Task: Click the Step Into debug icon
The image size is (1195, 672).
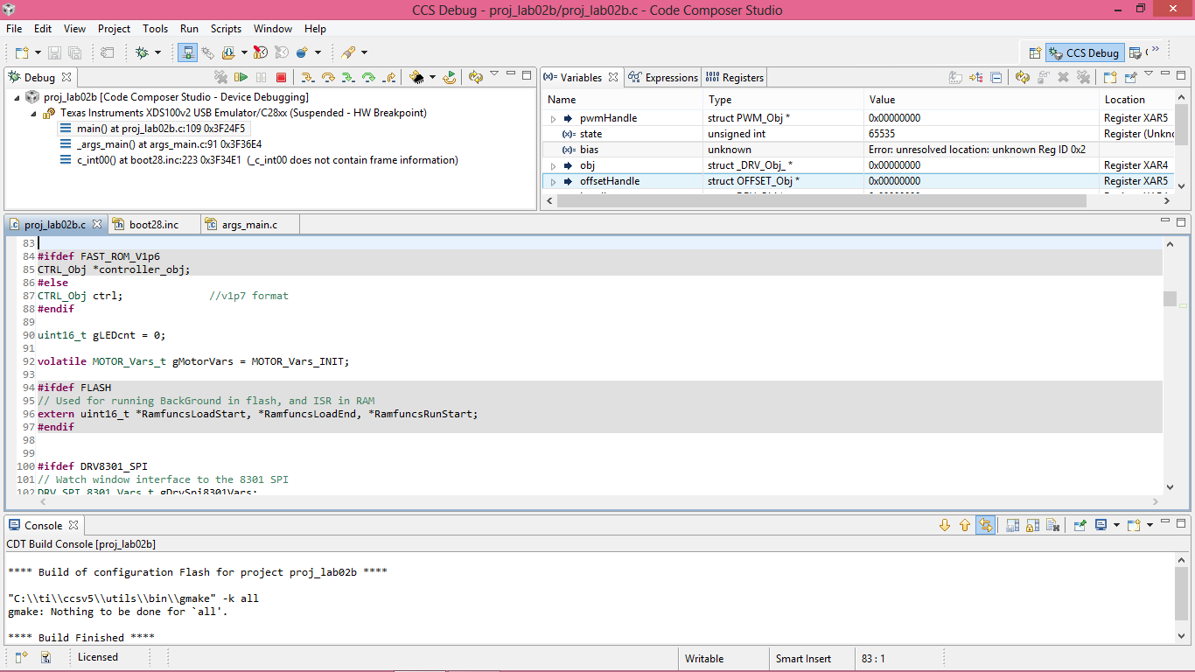Action: [308, 77]
